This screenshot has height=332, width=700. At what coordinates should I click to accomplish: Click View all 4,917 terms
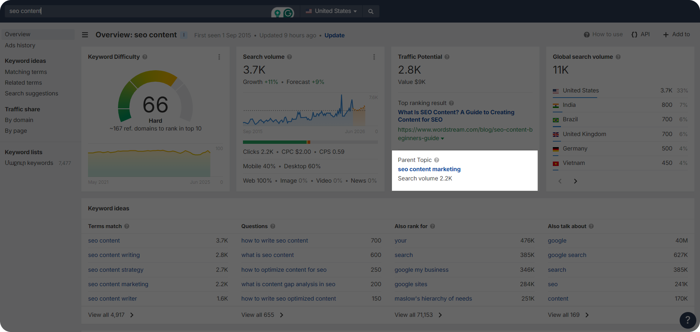(111, 315)
